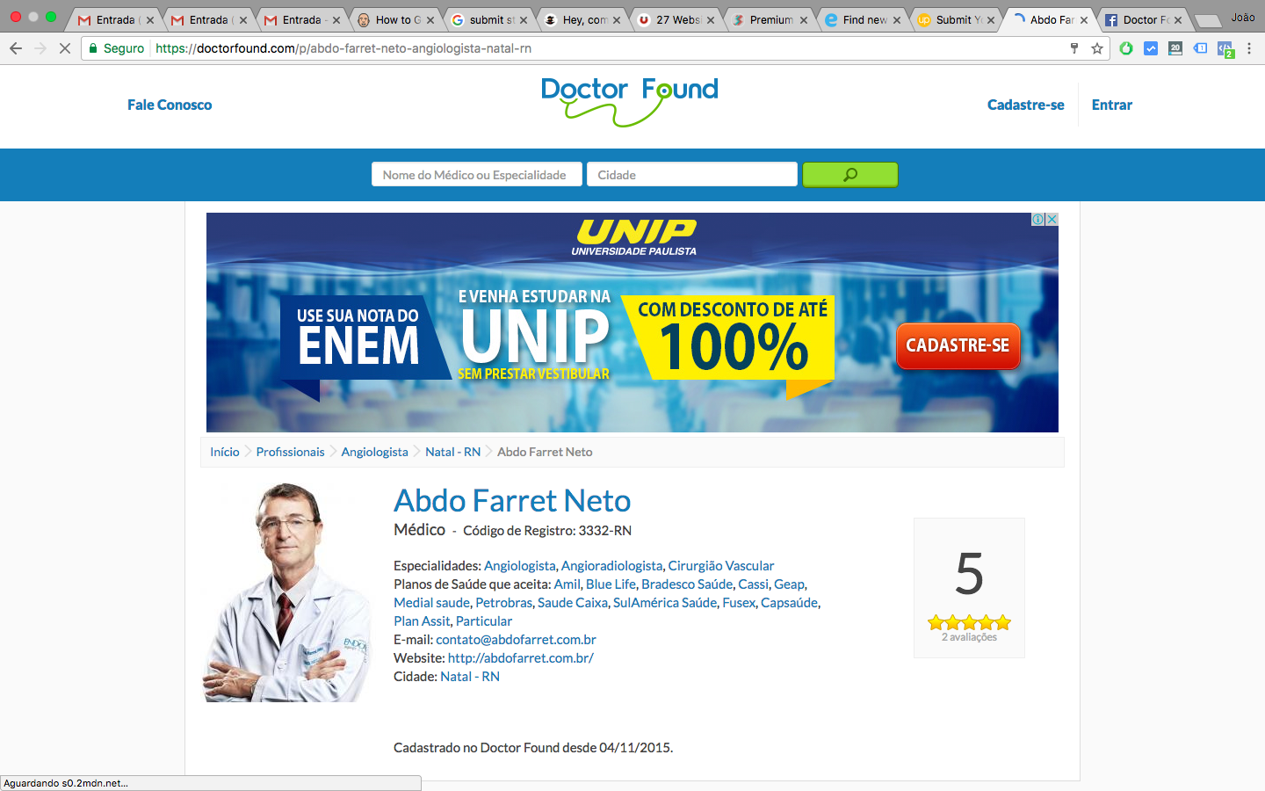
Task: Click the five-star rating row
Action: 970,622
